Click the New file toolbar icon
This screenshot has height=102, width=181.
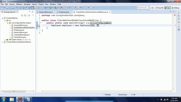pos(2,8)
